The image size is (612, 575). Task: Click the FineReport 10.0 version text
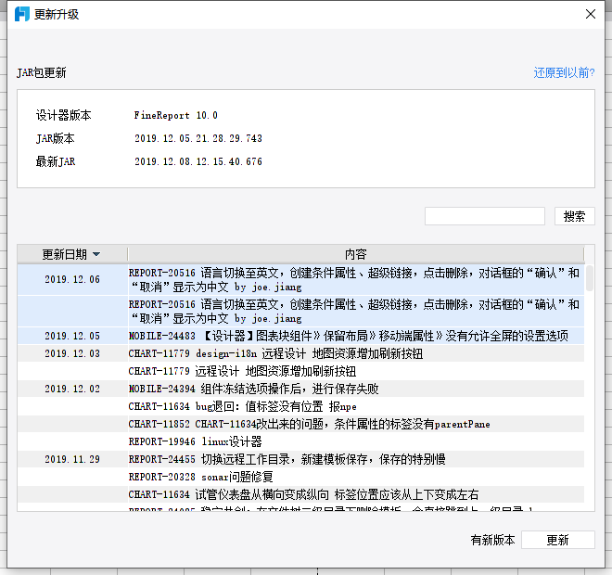[x=175, y=115]
